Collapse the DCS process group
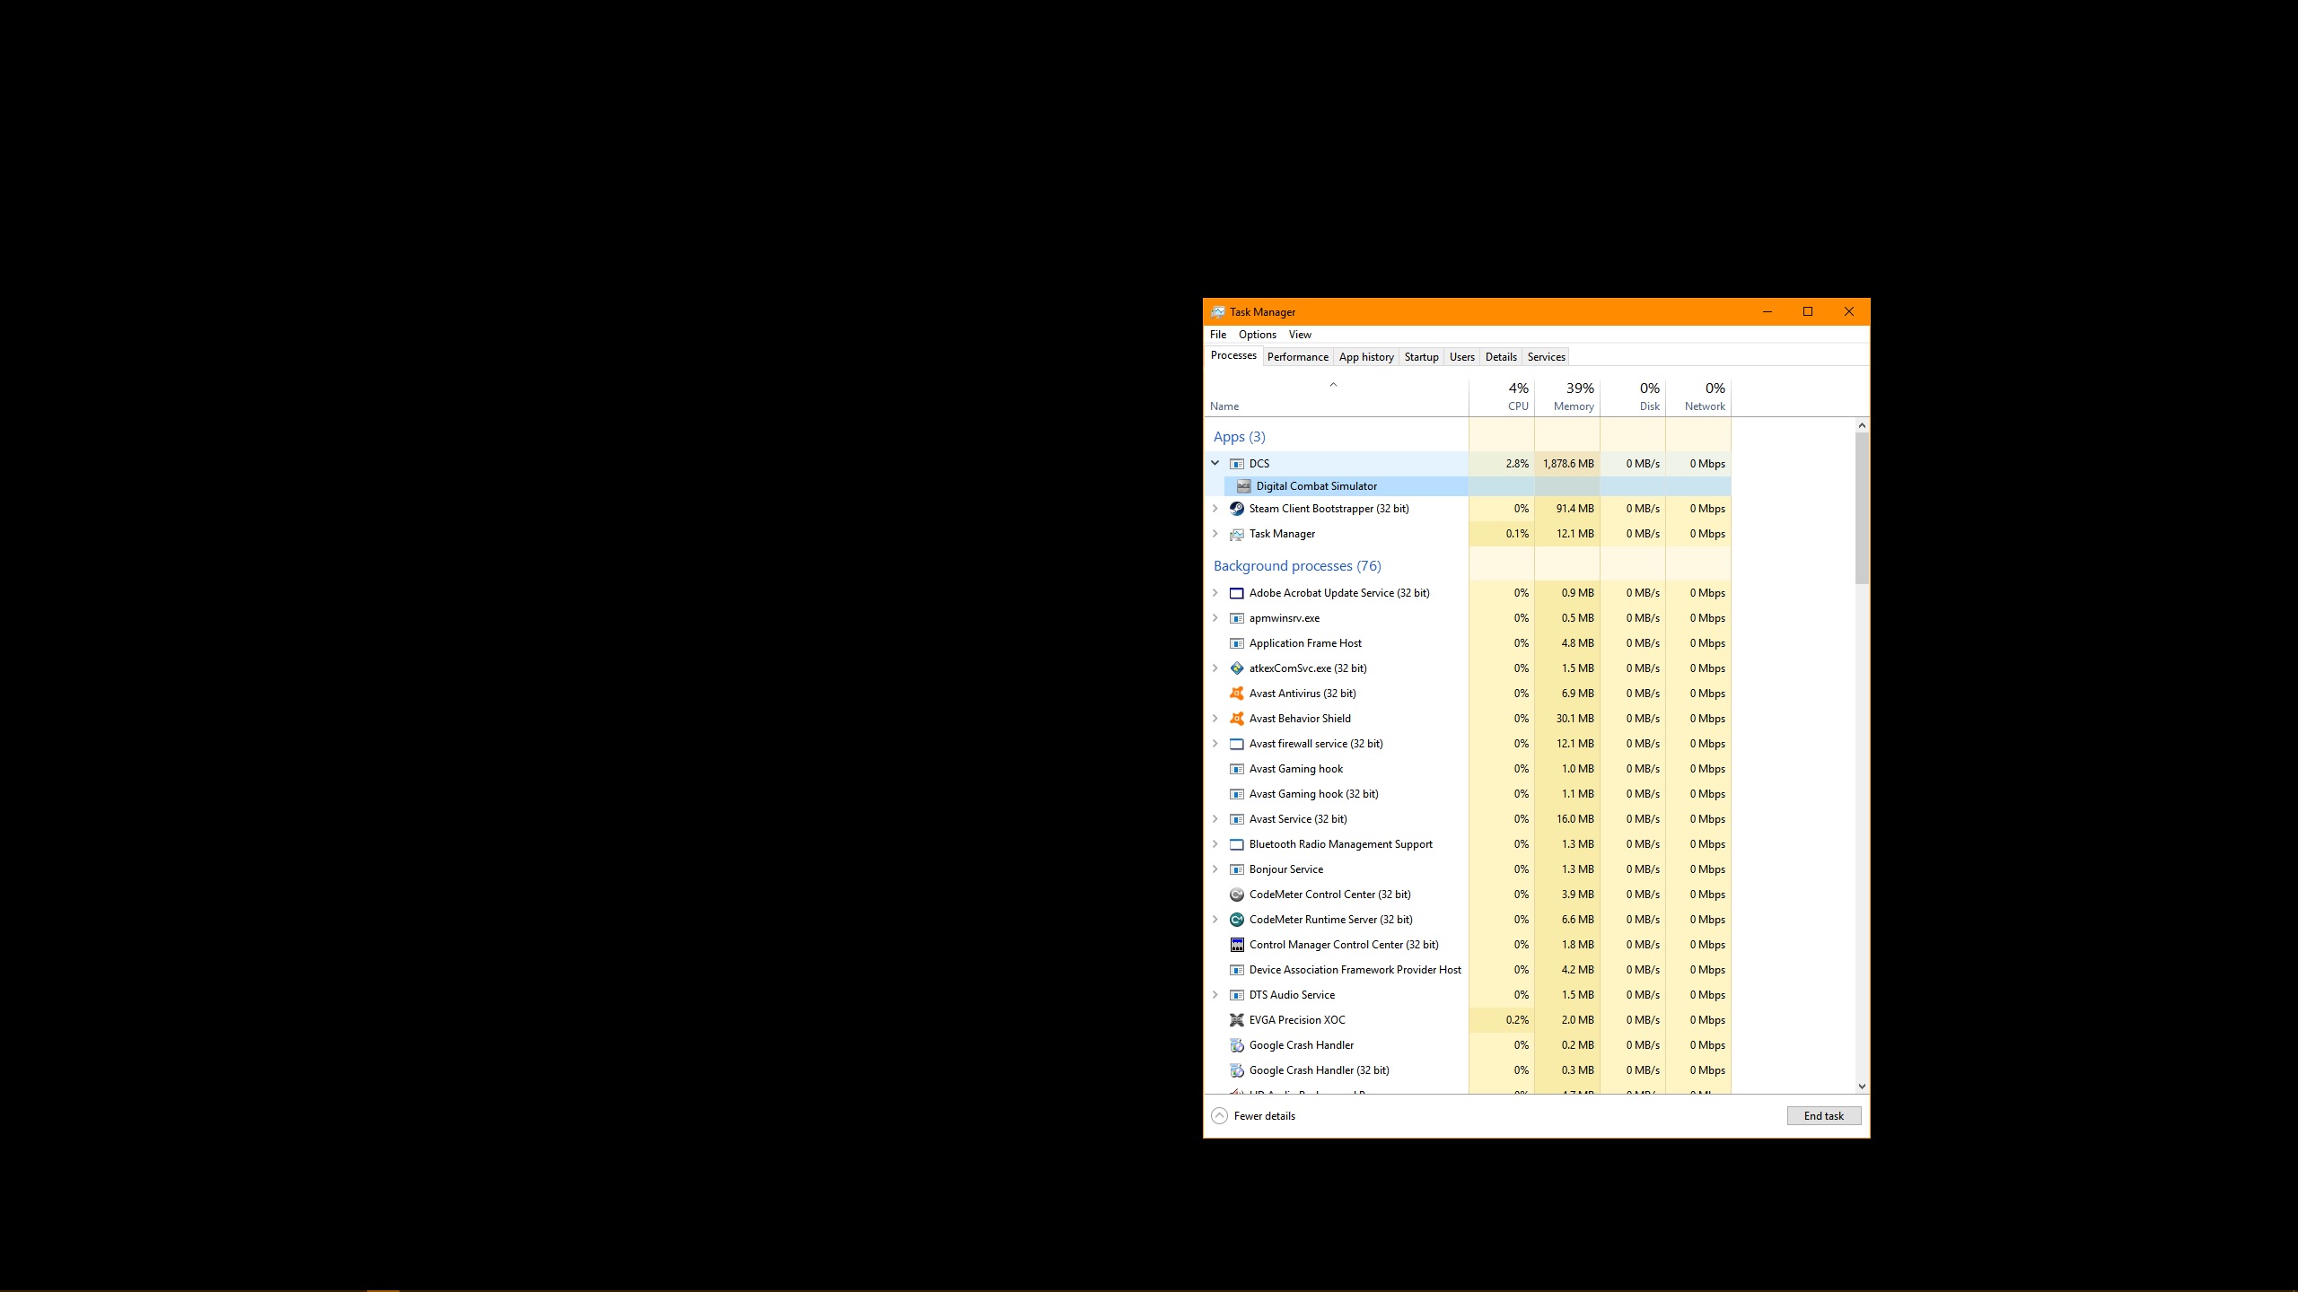Viewport: 2298px width, 1292px height. click(1215, 463)
